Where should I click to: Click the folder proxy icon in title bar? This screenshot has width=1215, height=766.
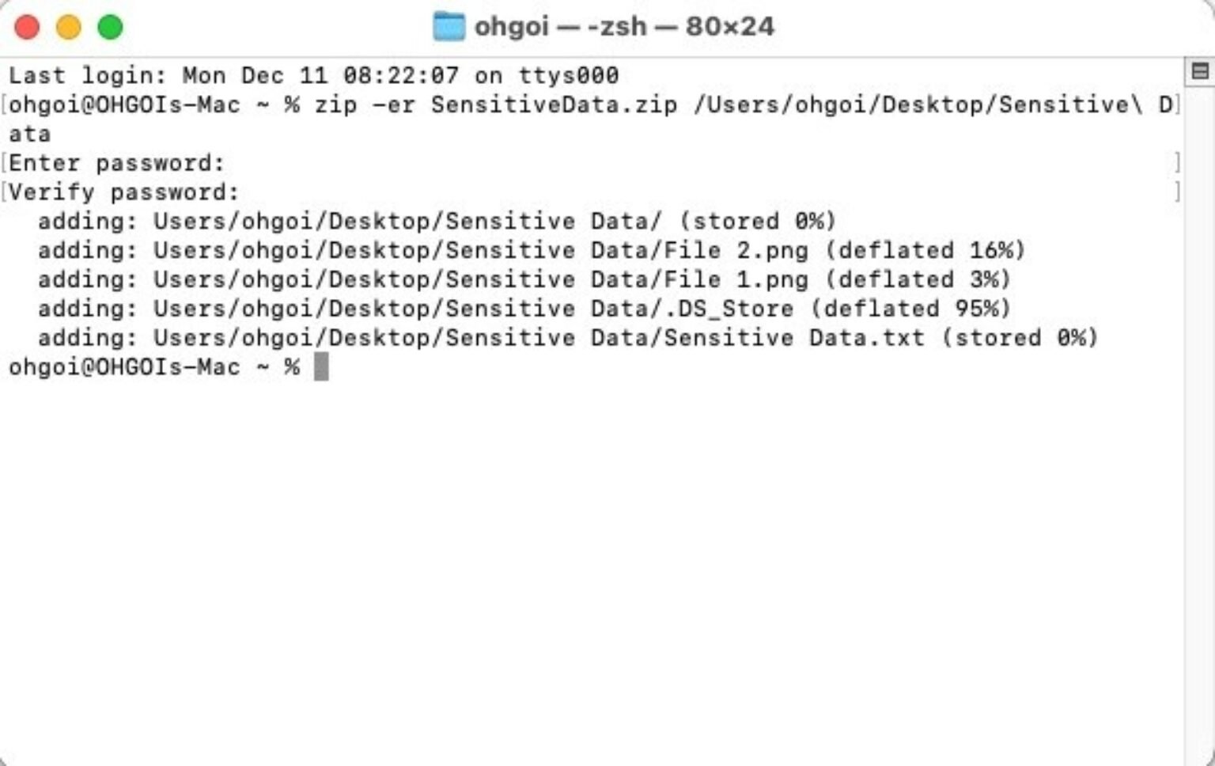(449, 27)
